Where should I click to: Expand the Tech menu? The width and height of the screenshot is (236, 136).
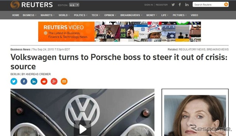click(96, 15)
